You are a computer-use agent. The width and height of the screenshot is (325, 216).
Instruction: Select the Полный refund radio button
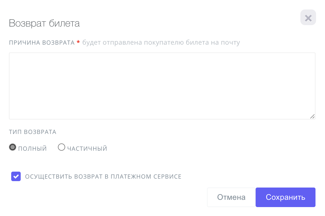13,147
